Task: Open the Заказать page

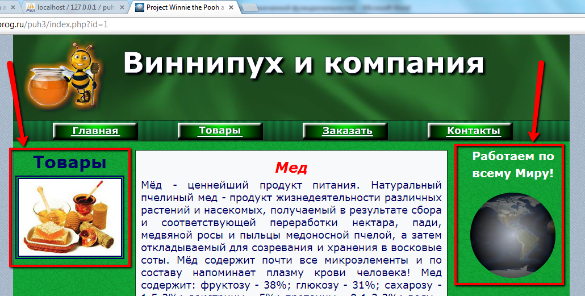Action: (345, 131)
